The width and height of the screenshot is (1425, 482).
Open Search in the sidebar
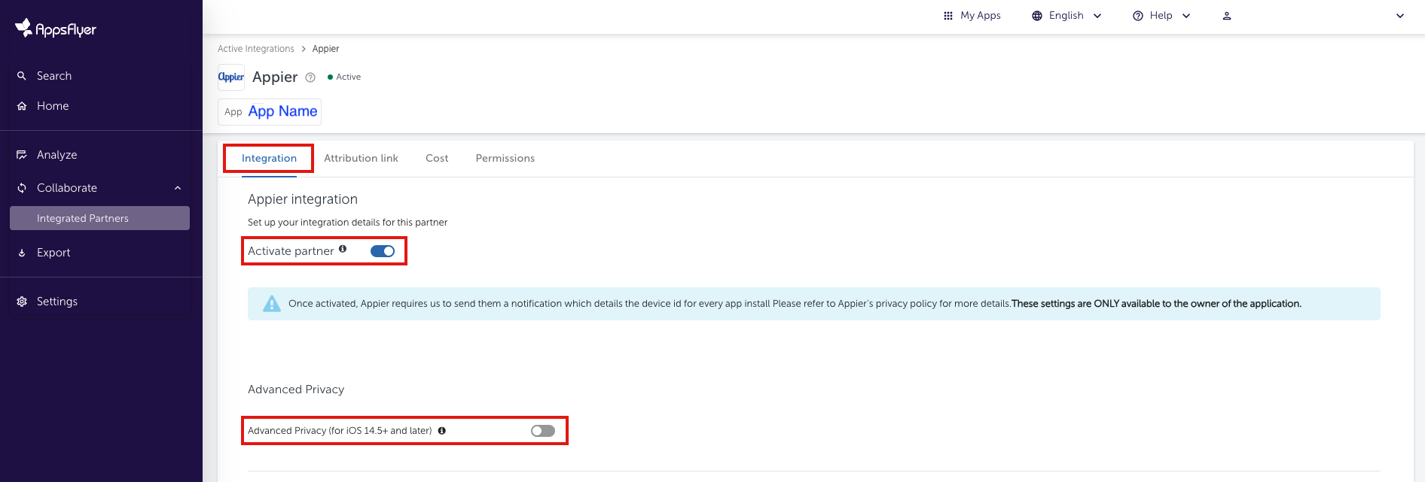point(54,76)
